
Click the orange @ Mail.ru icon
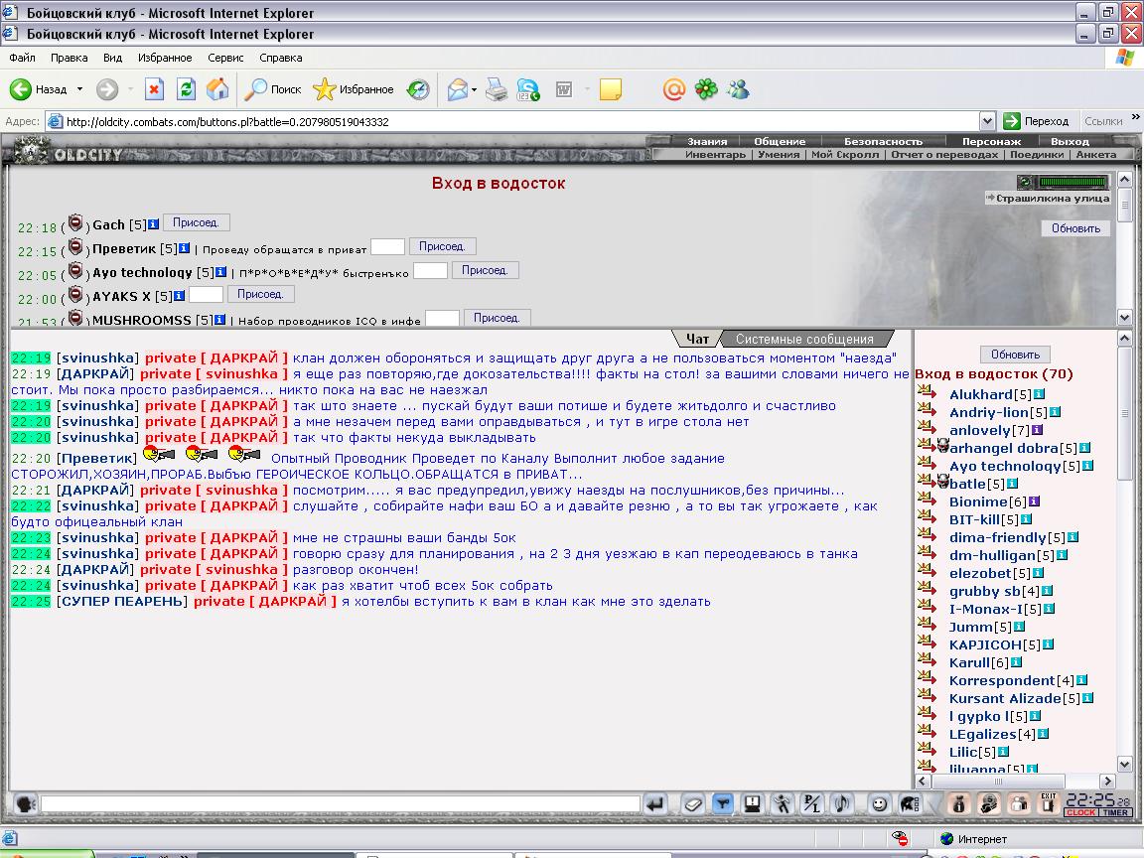pos(674,89)
